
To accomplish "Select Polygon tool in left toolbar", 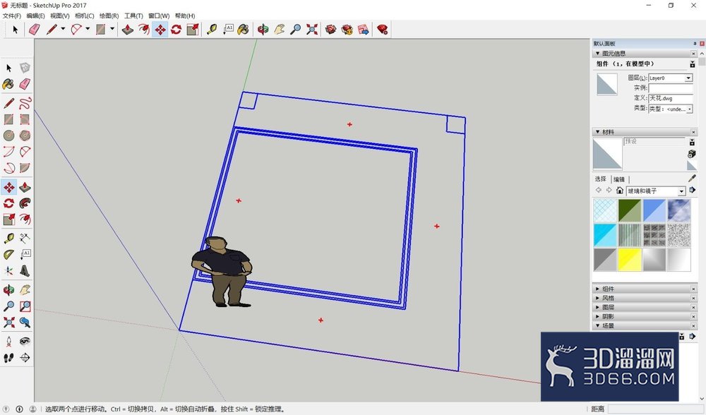I will coord(25,136).
